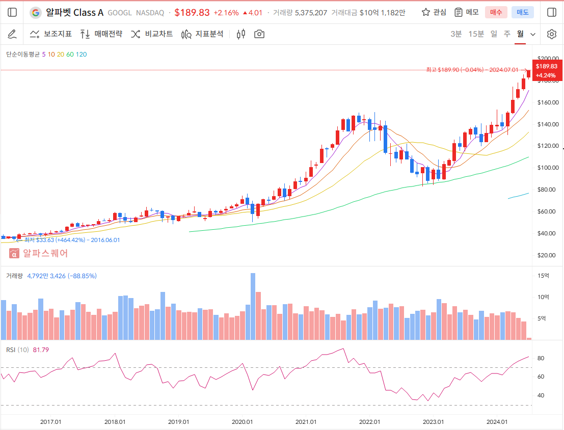This screenshot has width=564, height=430.
Task: Open the memo note icon
Action: tap(458, 12)
